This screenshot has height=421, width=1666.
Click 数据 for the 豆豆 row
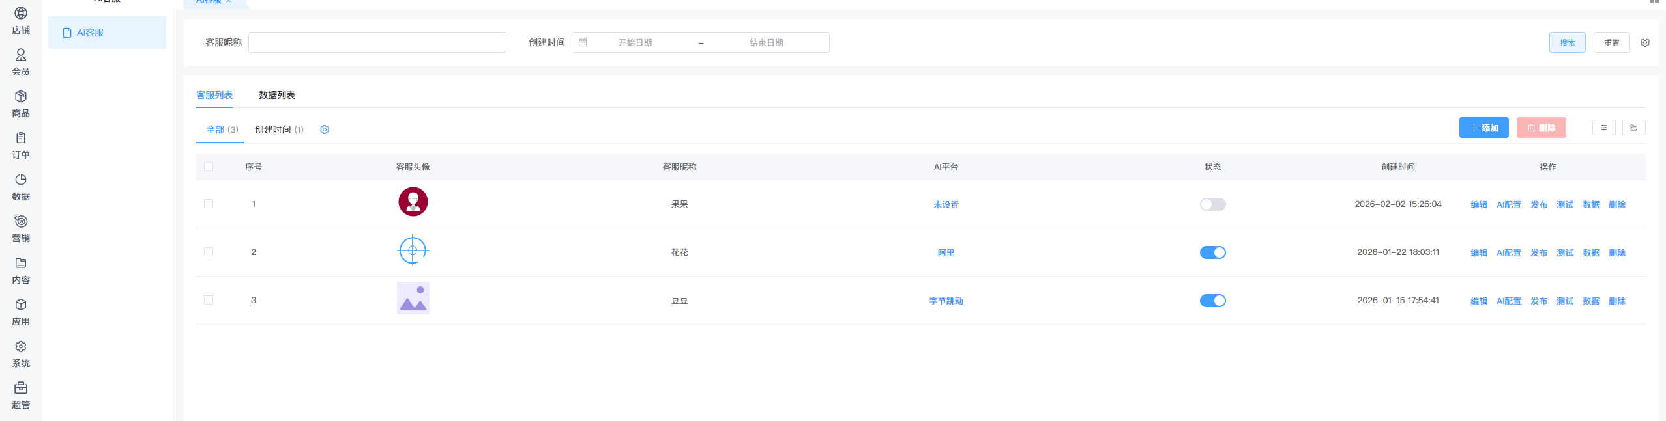[x=1591, y=301]
